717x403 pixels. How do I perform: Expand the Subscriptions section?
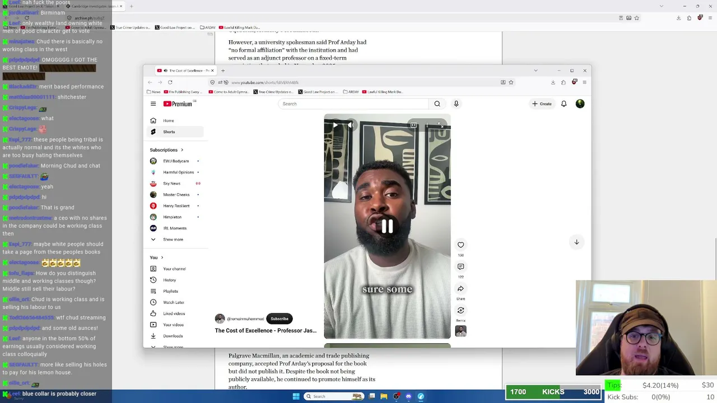click(x=166, y=150)
